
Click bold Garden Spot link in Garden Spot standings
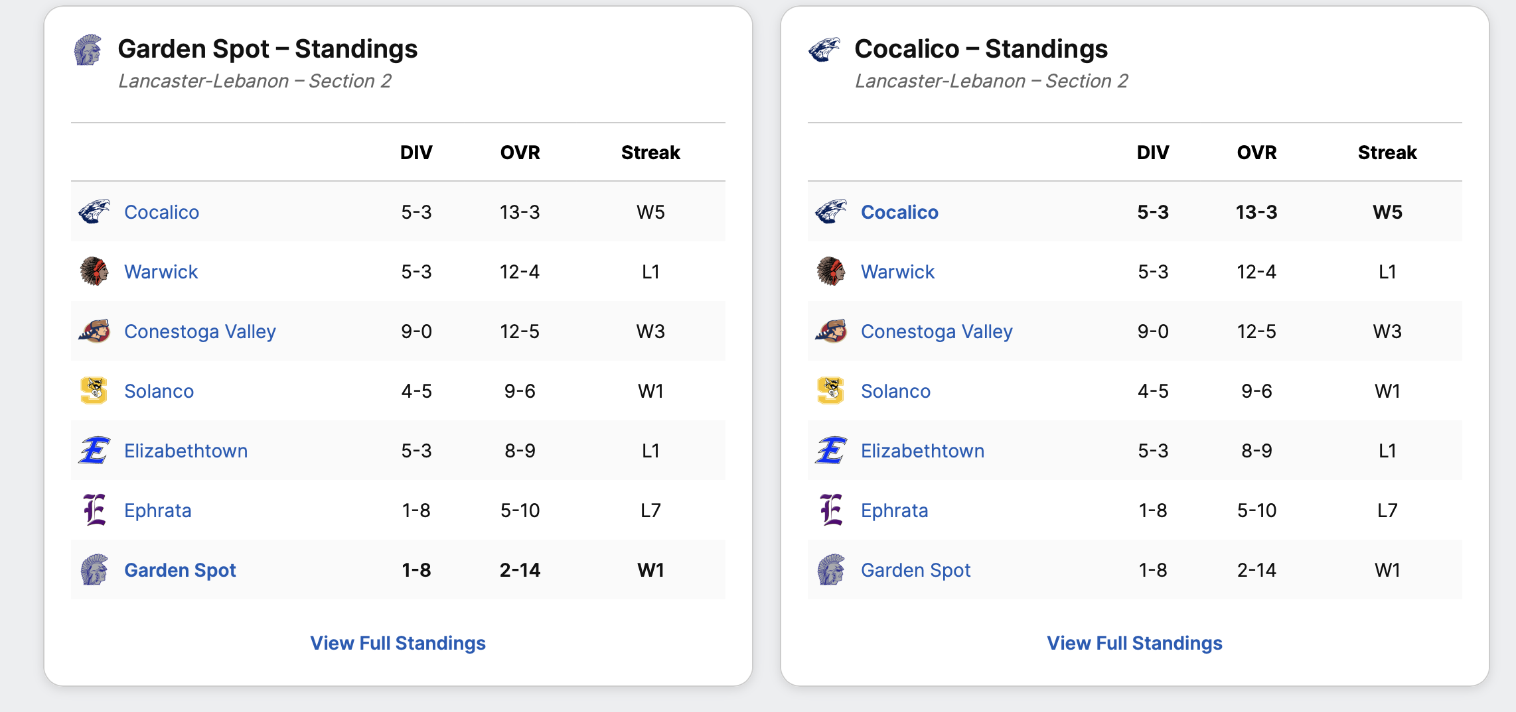point(180,570)
